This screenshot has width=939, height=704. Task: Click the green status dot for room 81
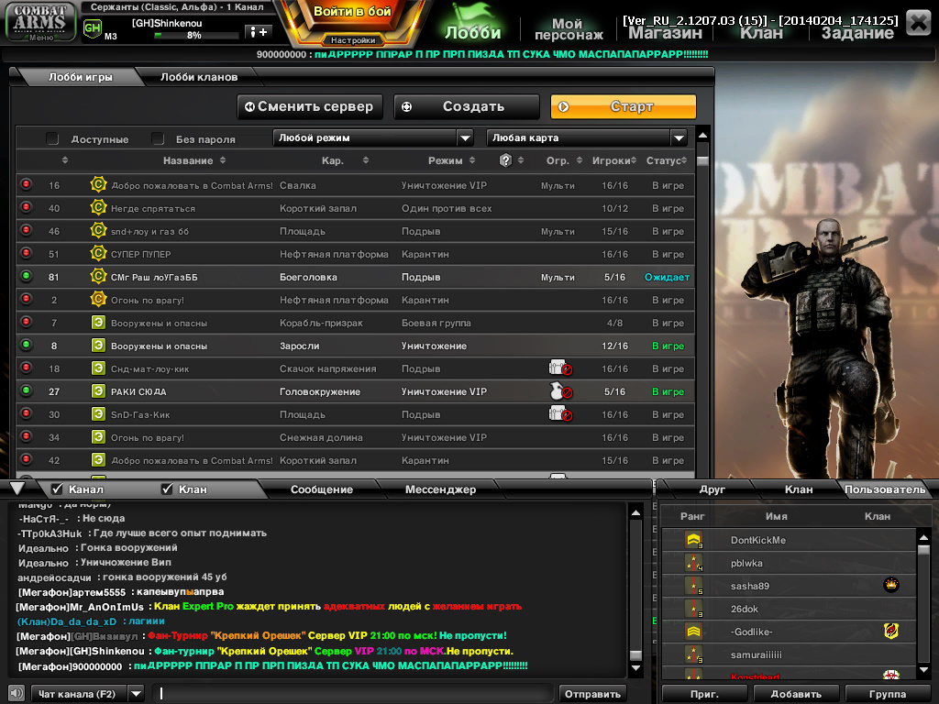coord(26,276)
